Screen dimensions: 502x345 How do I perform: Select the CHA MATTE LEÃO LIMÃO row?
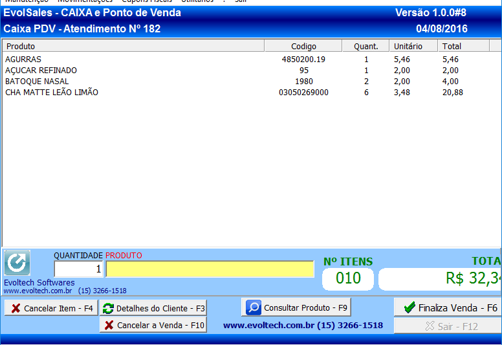tap(251, 93)
